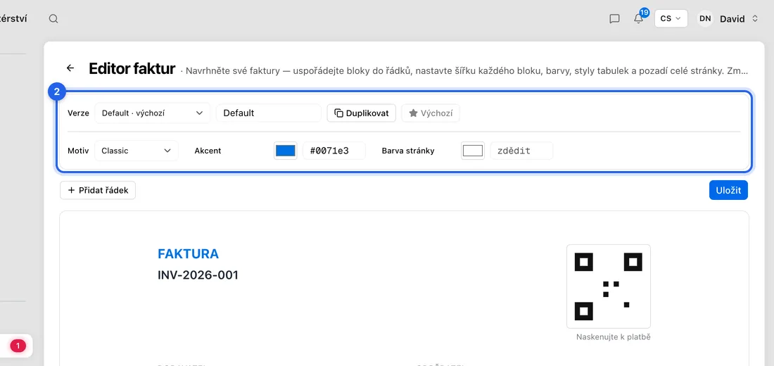Click the Přidat řádek button
Image resolution: width=774 pixels, height=366 pixels.
98,190
